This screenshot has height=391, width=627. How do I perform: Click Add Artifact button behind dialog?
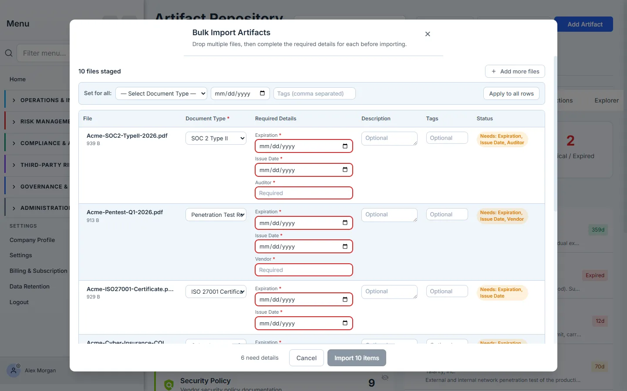click(585, 24)
